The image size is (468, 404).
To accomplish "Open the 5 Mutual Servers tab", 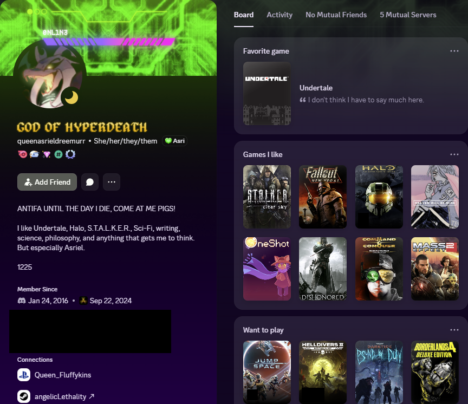I will [x=408, y=15].
